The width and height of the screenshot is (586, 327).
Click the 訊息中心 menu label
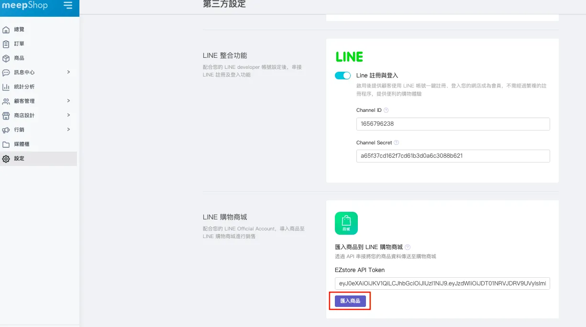coord(24,73)
